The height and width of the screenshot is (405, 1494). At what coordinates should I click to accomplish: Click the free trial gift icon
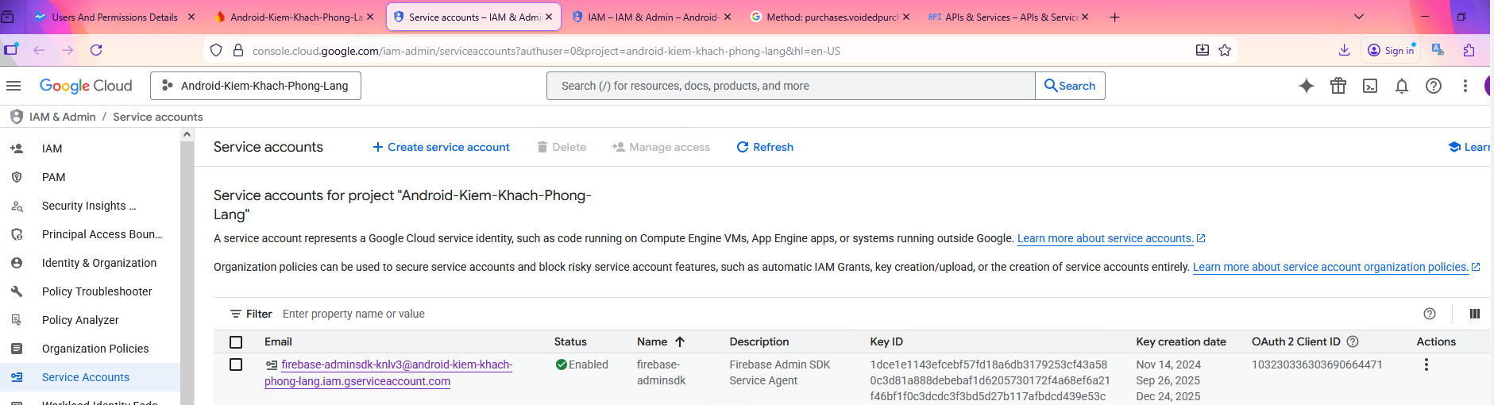tap(1338, 86)
